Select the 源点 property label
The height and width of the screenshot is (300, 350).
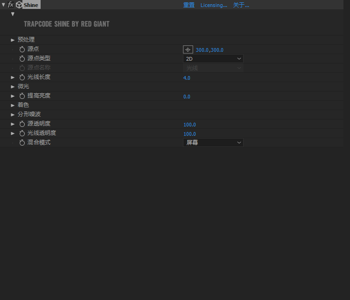click(x=33, y=49)
